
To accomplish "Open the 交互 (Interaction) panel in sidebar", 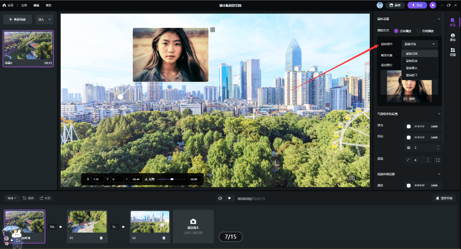I will coord(453,22).
